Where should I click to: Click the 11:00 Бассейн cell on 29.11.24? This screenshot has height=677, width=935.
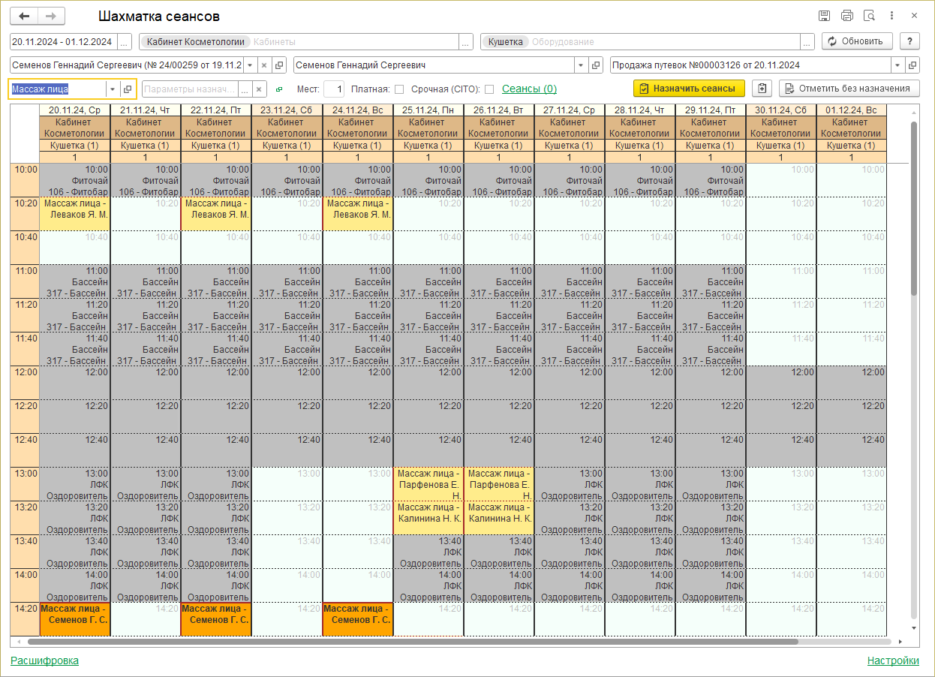(710, 281)
